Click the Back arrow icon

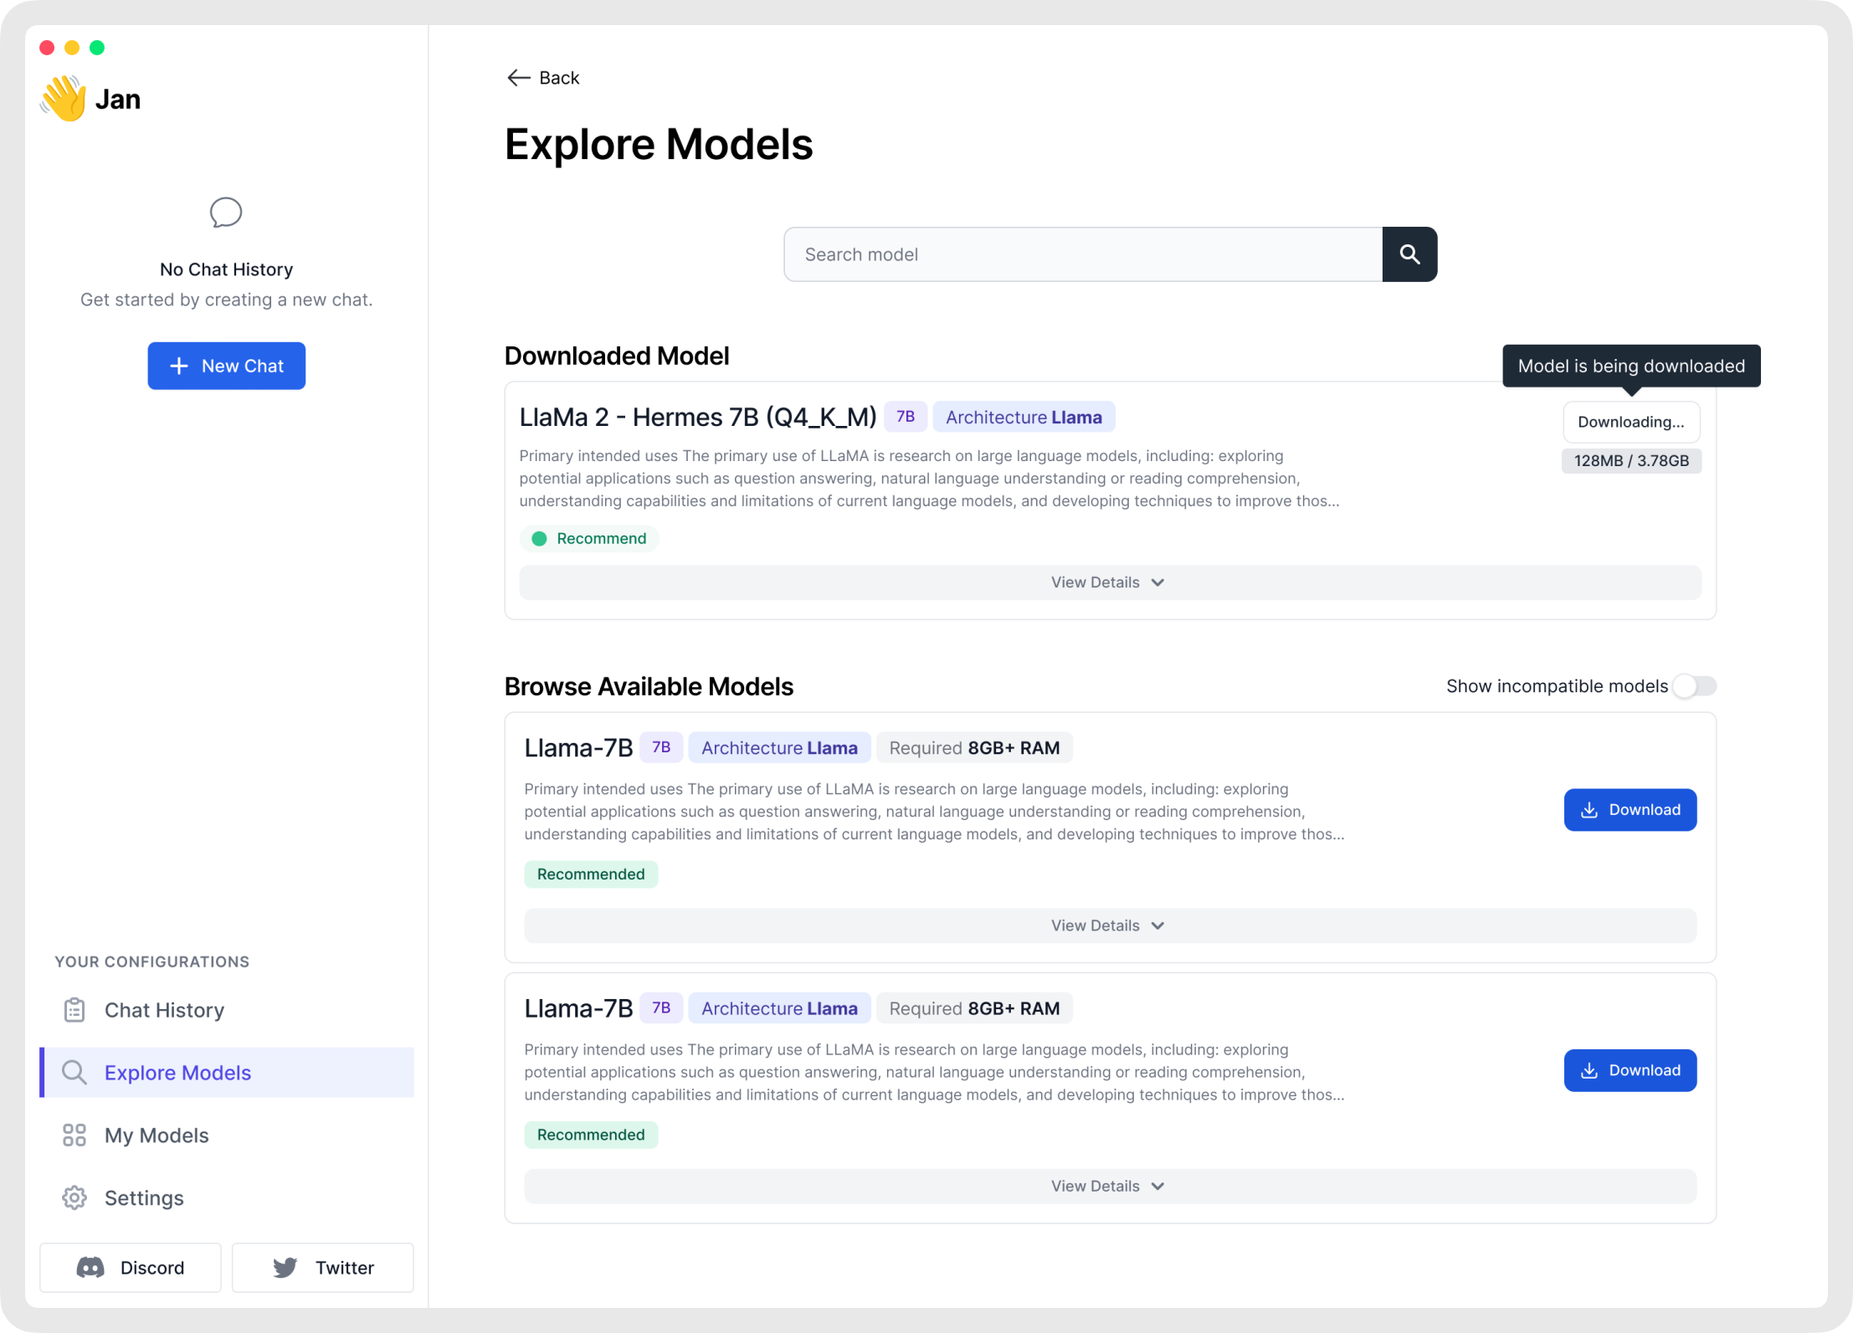click(518, 78)
